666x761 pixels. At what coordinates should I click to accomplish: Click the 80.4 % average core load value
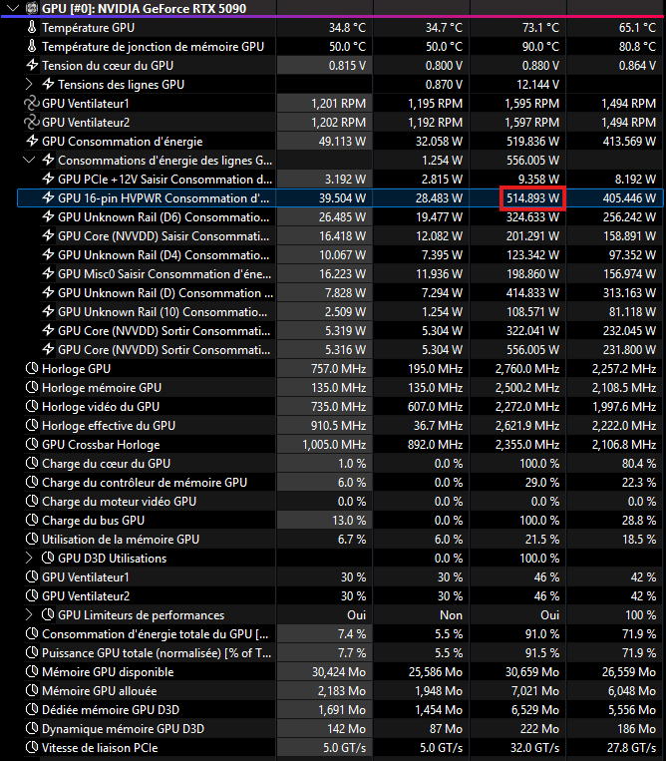(639, 464)
